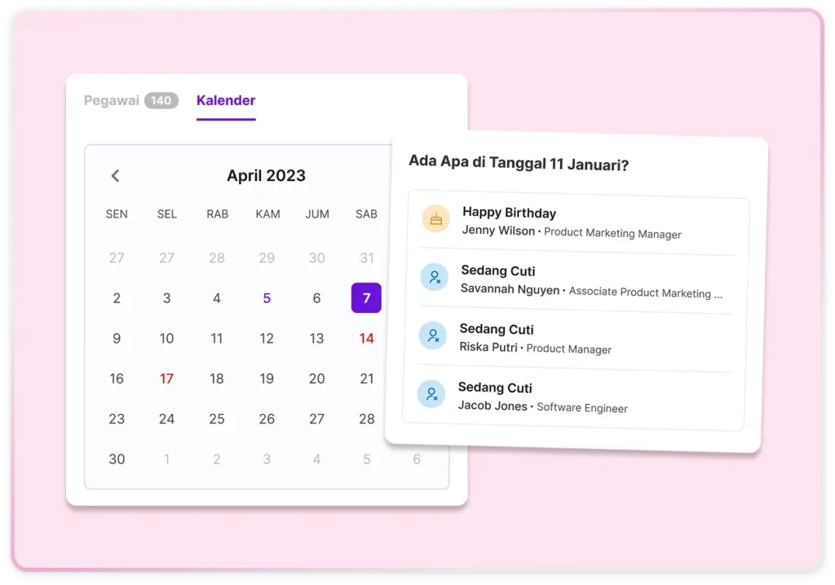Click Riska Putri's on-leave icon
Screen dimensions: 835x585
[x=433, y=335]
